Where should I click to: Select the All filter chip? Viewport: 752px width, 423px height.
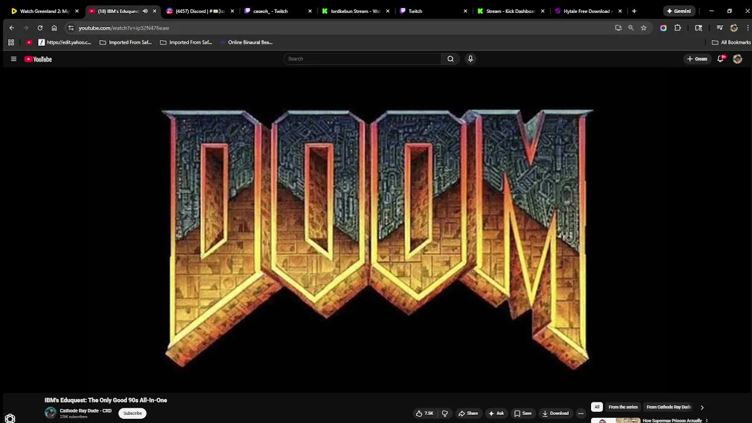[597, 407]
